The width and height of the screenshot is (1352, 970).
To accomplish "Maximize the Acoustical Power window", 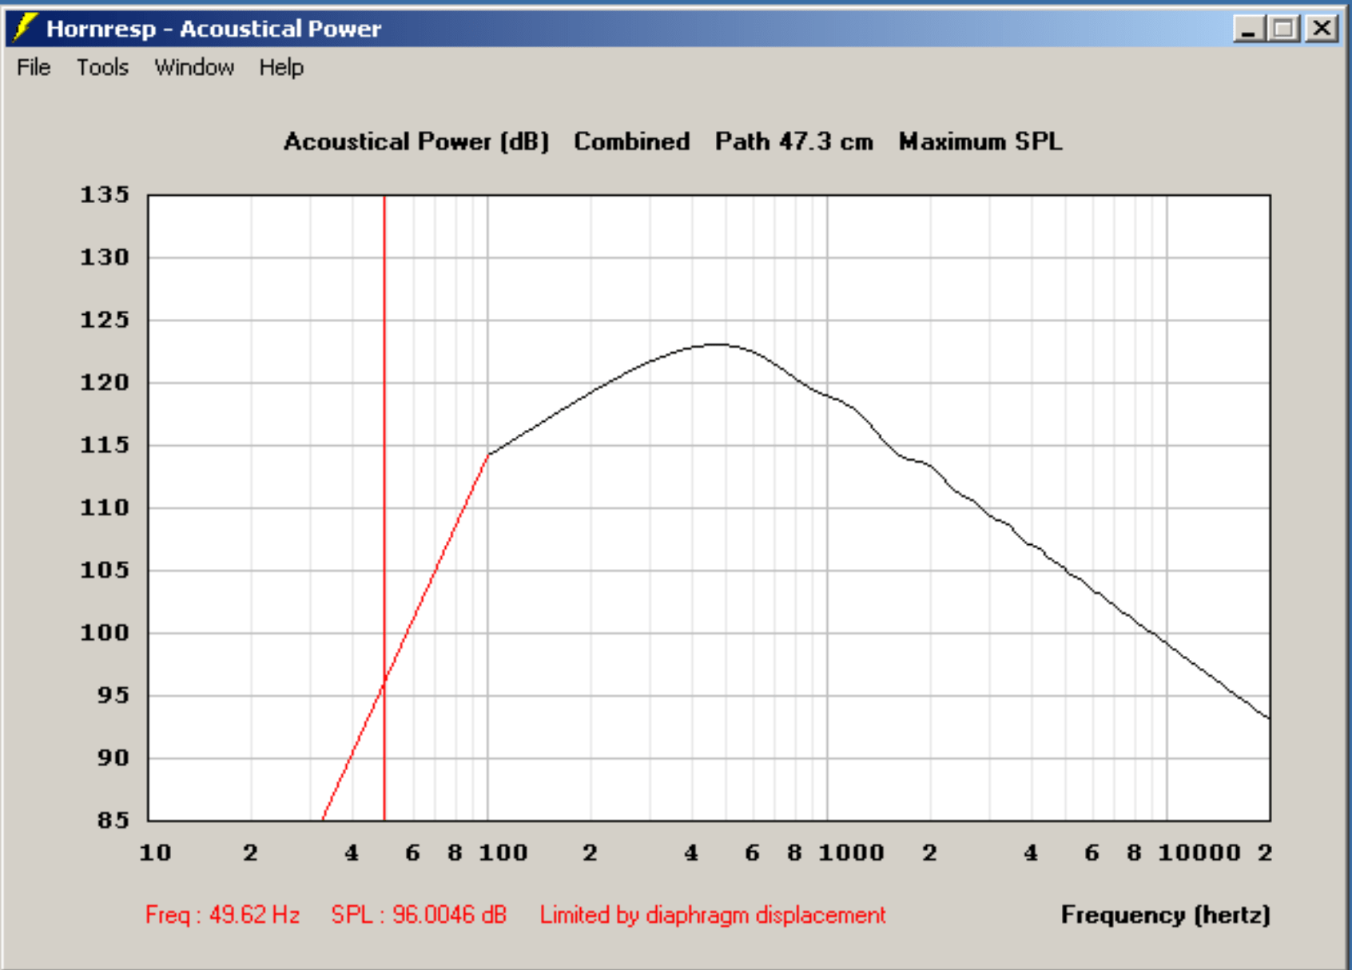I will (x=1284, y=29).
